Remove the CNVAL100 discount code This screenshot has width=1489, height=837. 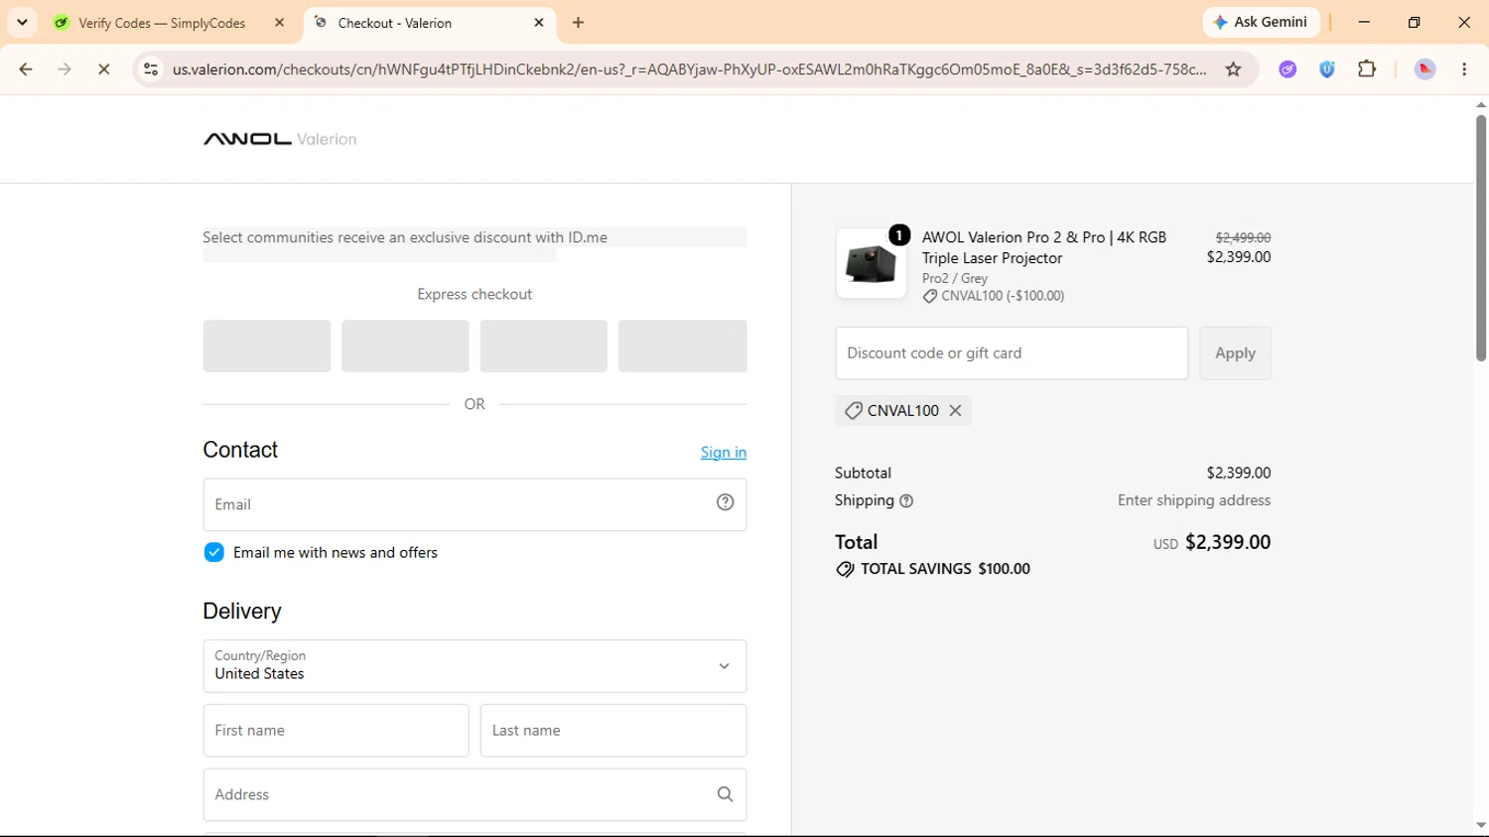pos(955,411)
